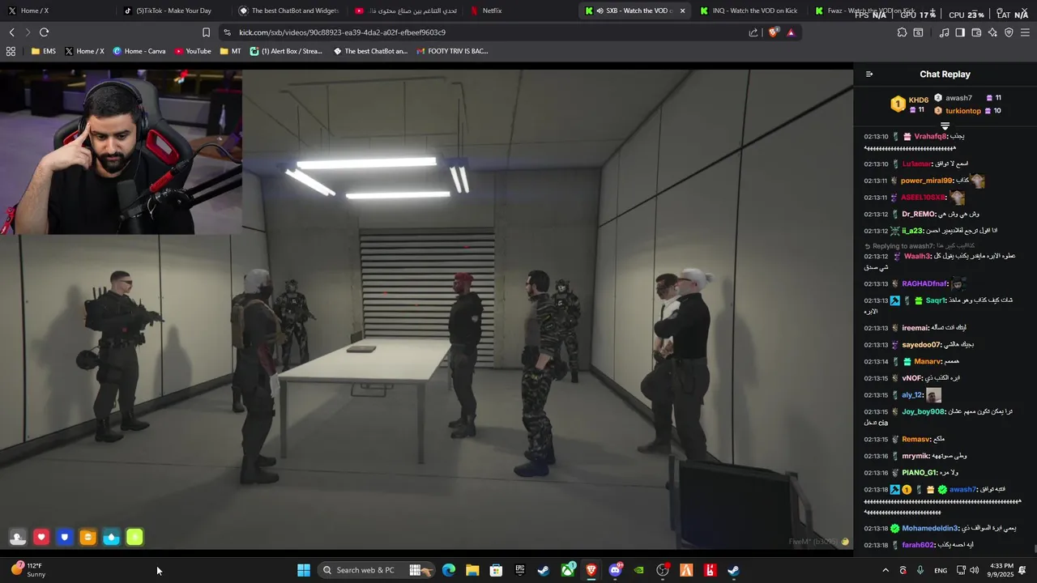Viewport: 1037px width, 583px height.
Task: Open File Explorer from the taskbar
Action: 472,570
